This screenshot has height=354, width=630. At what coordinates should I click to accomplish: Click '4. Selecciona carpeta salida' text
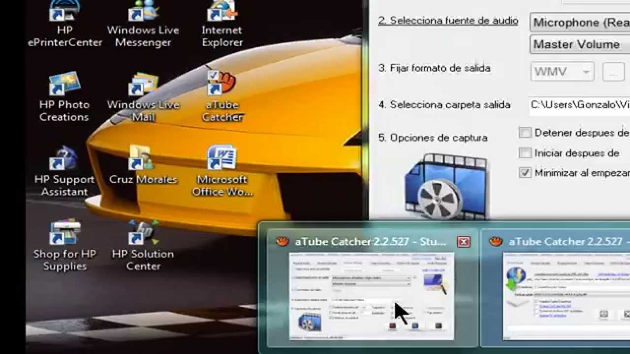pos(444,105)
